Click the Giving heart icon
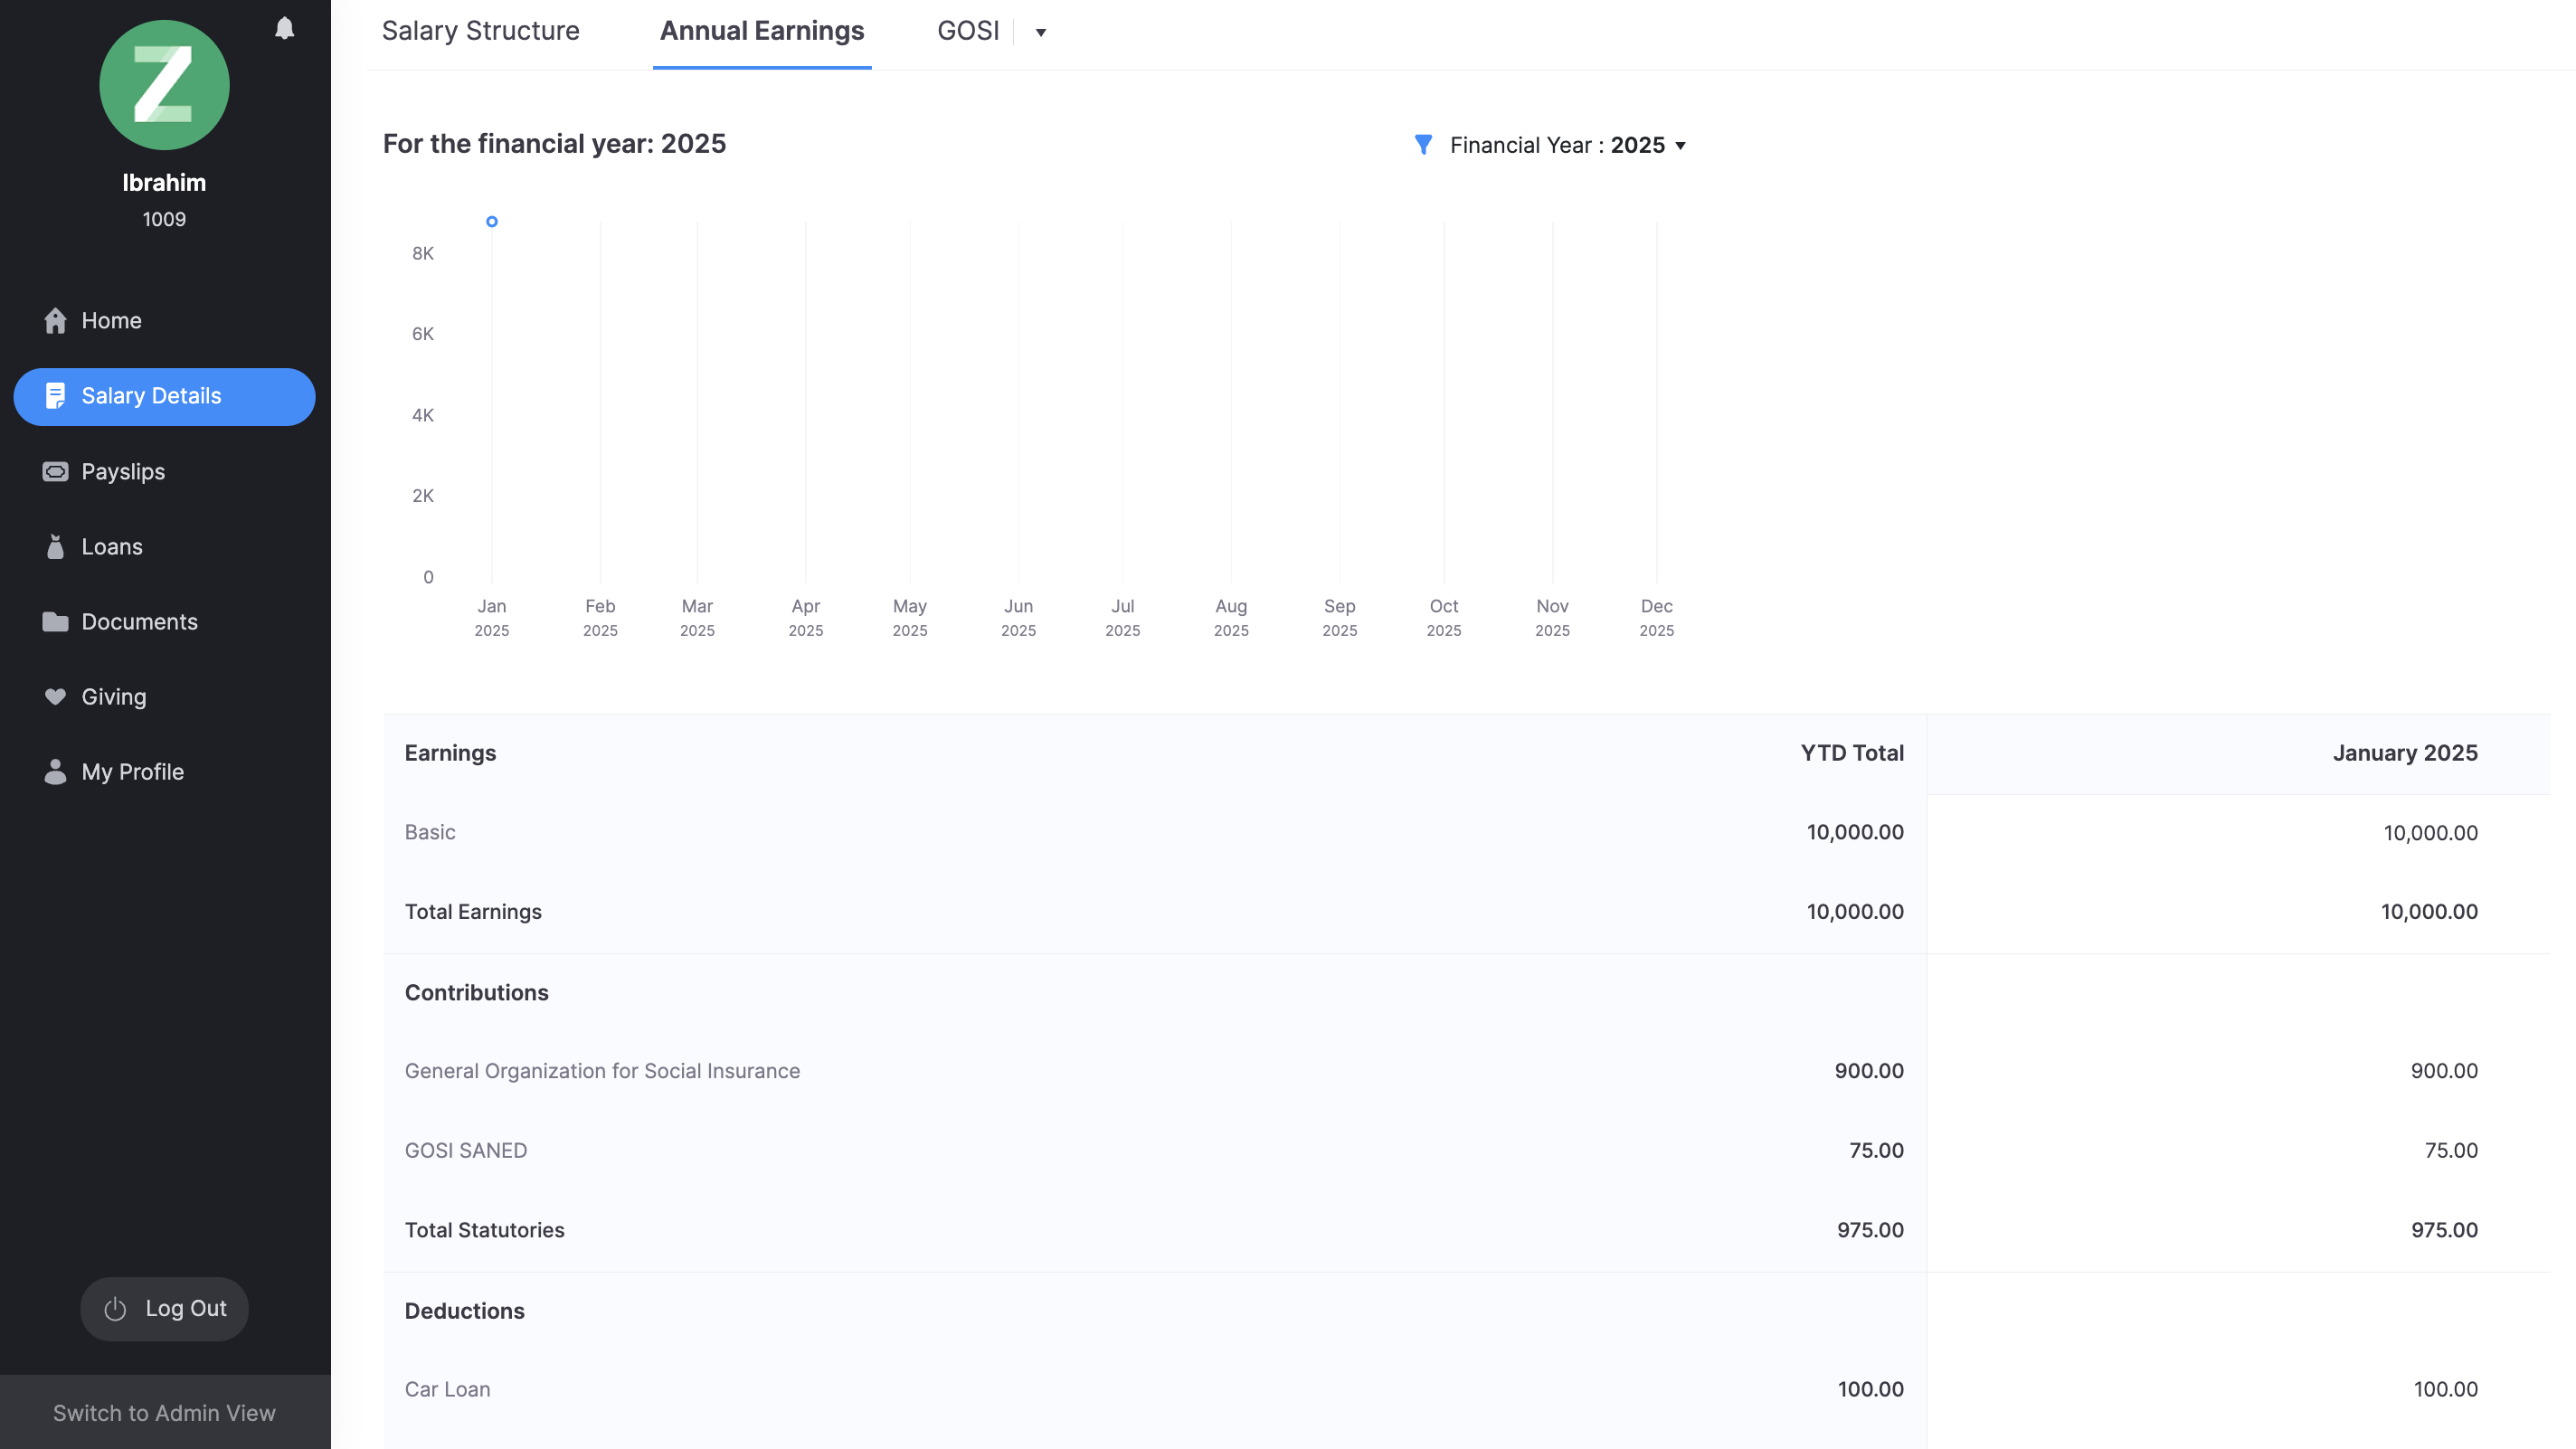The width and height of the screenshot is (2576, 1449). click(x=55, y=697)
